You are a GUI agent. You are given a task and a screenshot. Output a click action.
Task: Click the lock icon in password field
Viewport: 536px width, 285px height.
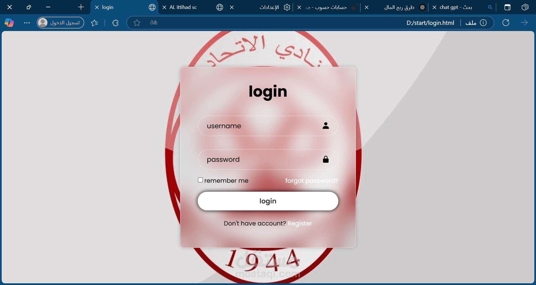[326, 159]
